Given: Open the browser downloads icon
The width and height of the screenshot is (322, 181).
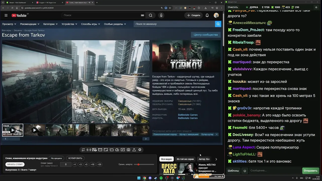Looking at the screenshot, I should coord(206,8).
